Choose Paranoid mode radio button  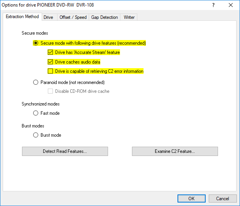35,82
